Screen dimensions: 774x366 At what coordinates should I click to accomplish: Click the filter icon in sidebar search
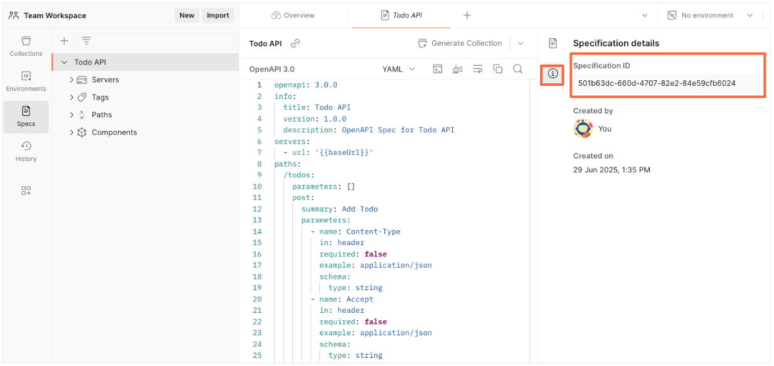coord(86,41)
